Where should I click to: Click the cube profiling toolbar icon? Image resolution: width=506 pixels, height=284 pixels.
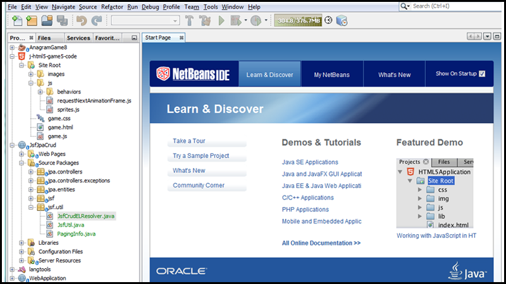[342, 21]
